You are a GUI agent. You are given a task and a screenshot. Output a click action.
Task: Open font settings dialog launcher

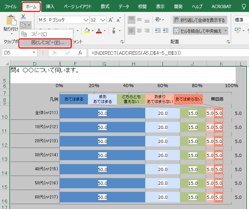pyautogui.click(x=122, y=42)
